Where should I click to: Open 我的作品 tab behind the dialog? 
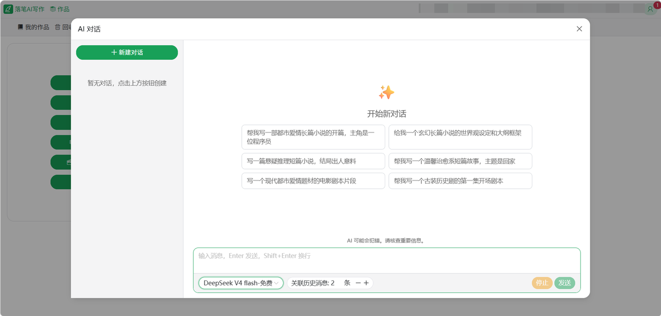[33, 27]
